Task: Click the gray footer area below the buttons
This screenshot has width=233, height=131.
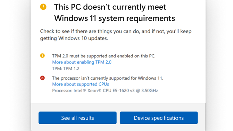Action: click(118, 127)
